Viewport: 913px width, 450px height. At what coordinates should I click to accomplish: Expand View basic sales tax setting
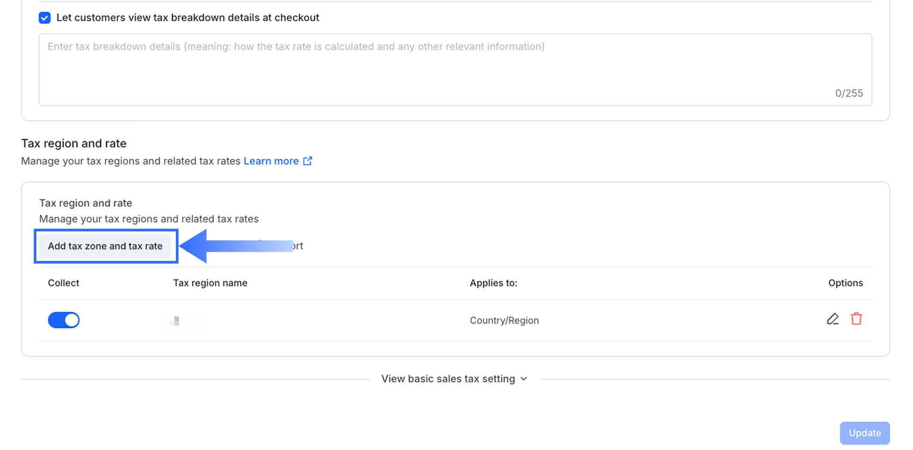click(448, 379)
